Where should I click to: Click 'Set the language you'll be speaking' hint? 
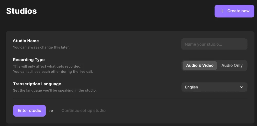(55, 91)
